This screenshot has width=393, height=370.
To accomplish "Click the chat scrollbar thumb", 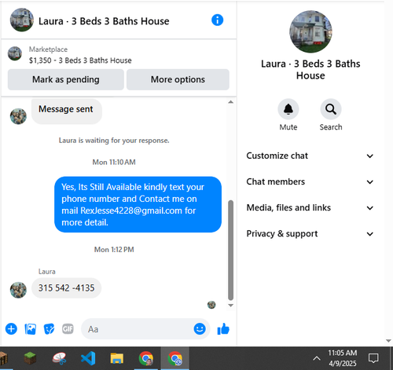I will [230, 250].
